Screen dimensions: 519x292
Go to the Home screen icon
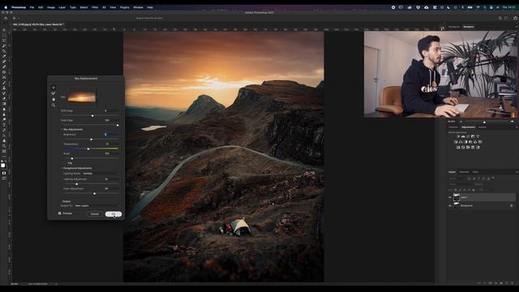click(6, 18)
